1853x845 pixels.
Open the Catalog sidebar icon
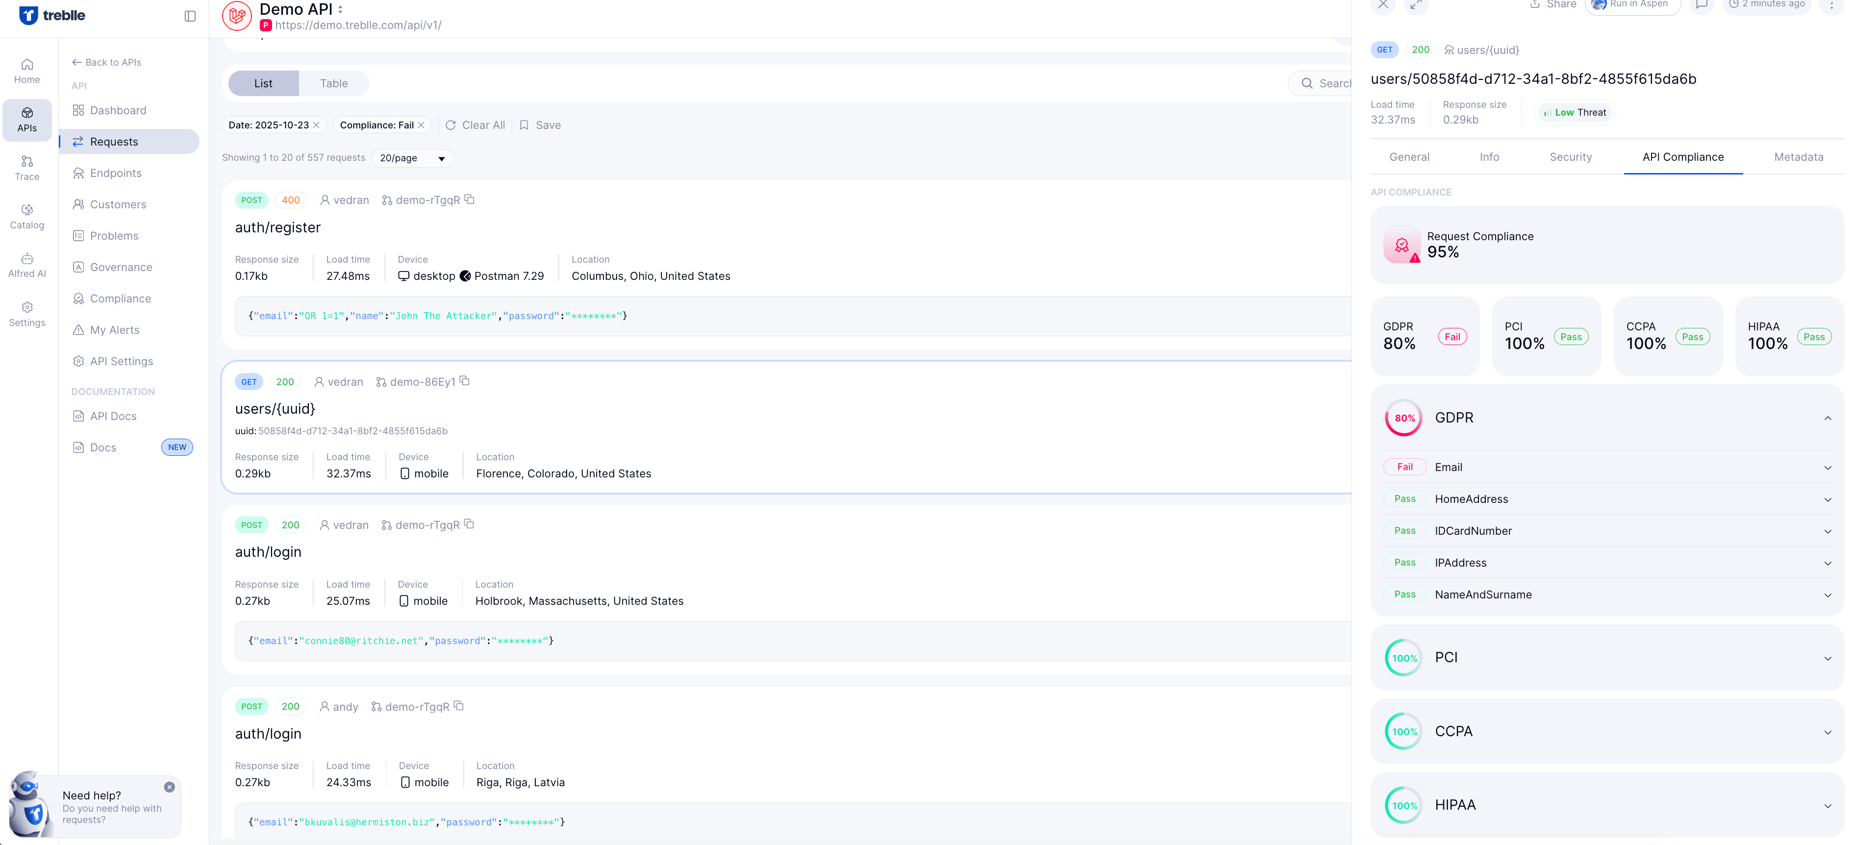tap(26, 217)
